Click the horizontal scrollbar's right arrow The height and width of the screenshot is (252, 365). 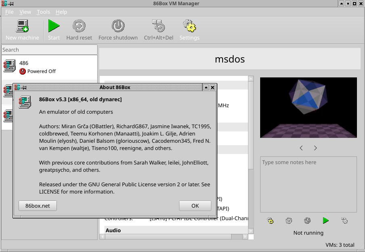point(245,237)
